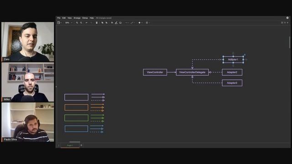Select Caio's video thumbnail
Screen dimensions: 292x164
28,42
